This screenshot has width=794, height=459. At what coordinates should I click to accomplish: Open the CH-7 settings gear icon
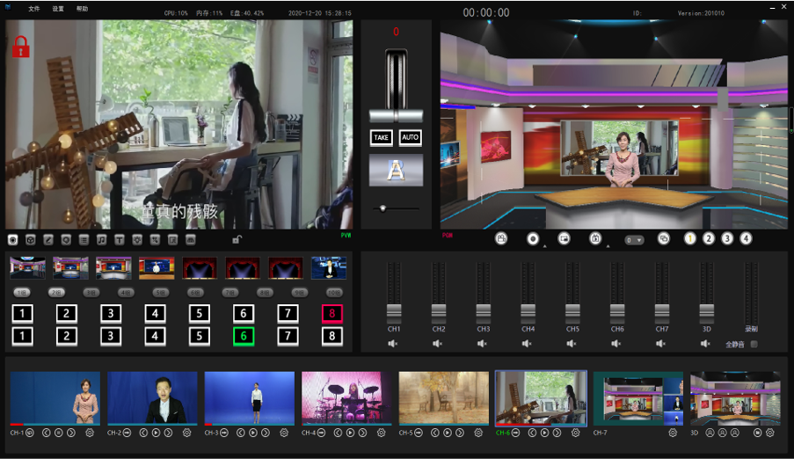[673, 433]
